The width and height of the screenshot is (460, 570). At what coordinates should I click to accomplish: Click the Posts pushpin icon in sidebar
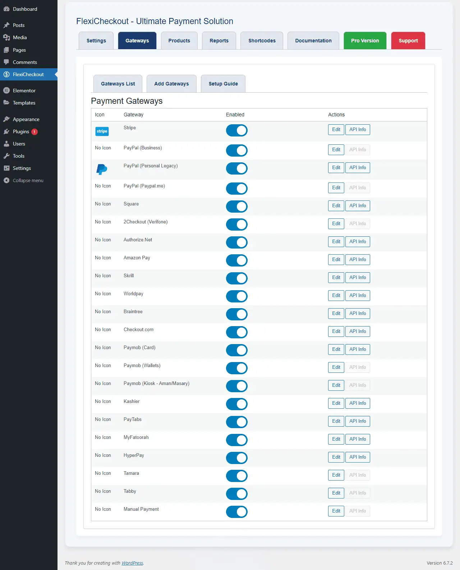pyautogui.click(x=6, y=25)
